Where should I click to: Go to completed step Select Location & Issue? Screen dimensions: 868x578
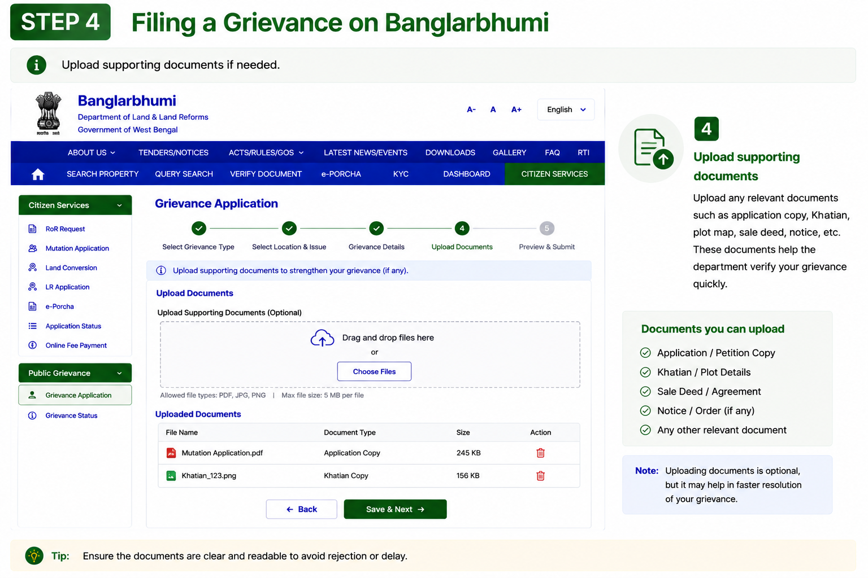coord(289,229)
